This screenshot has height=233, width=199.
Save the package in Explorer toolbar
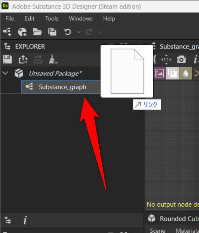pyautogui.click(x=7, y=59)
